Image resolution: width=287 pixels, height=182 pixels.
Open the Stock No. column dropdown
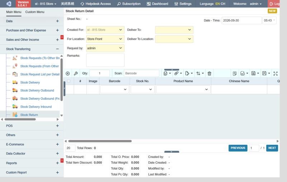(142, 89)
